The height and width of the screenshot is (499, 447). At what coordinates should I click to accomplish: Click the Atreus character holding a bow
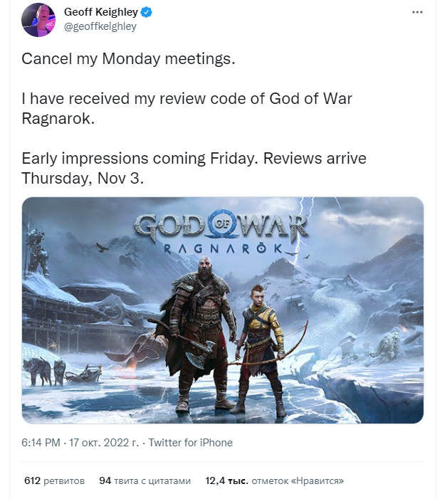click(x=263, y=350)
